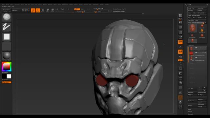Click the white main color swatch
This screenshot has width=210, height=118.
pos(9,76)
